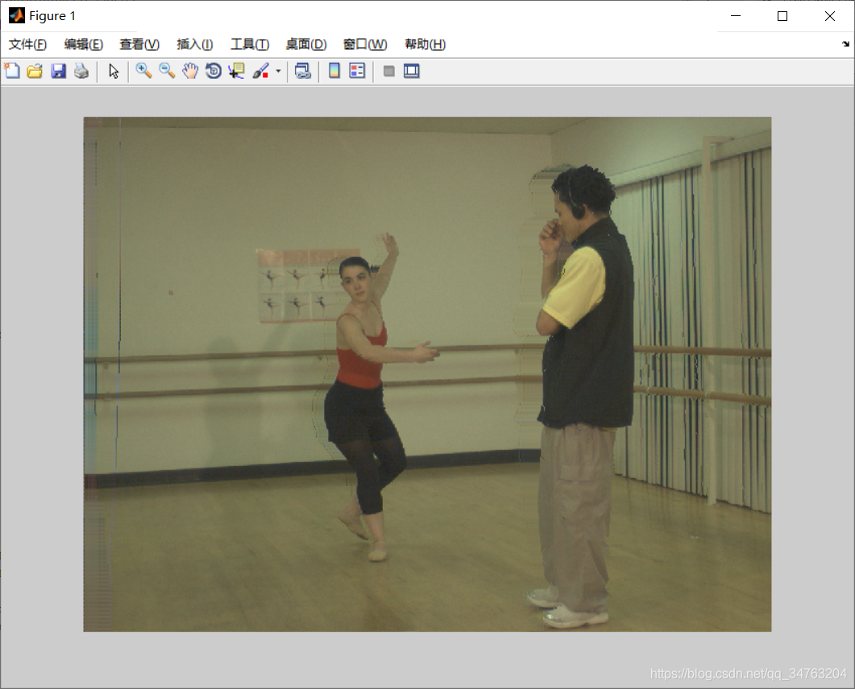Screen dimensions: 855x689
Task: Open the 编辑(E) menu
Action: [84, 44]
